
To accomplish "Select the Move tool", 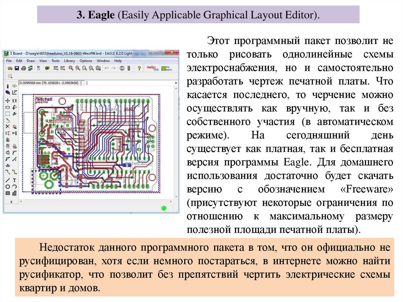I will tap(7, 100).
